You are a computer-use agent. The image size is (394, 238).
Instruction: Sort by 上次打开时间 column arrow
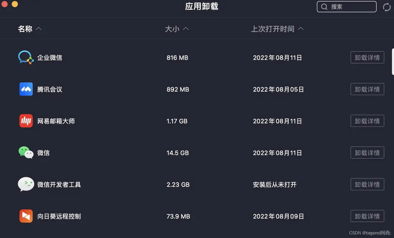tap(301, 29)
